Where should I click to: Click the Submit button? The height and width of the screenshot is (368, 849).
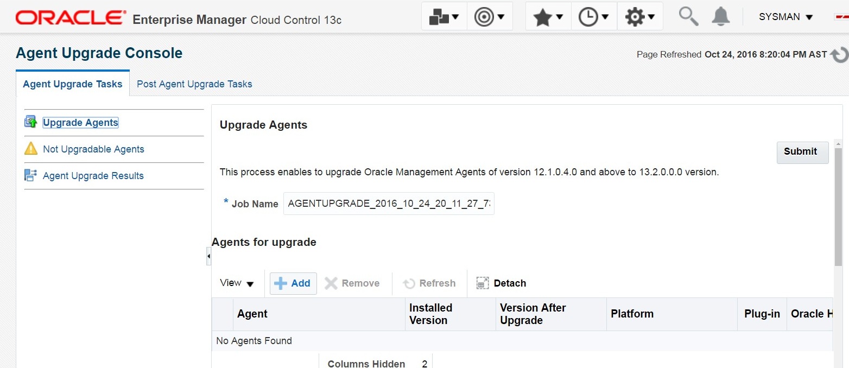tap(802, 152)
